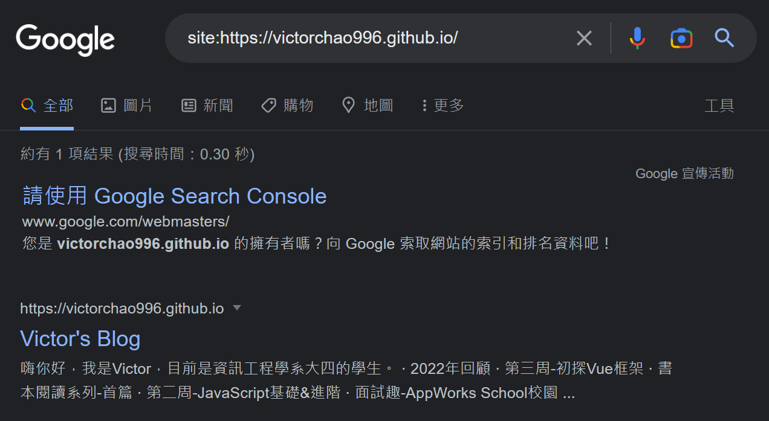Image resolution: width=769 pixels, height=421 pixels.
Task: Select the 新聞 news icon
Action: point(188,104)
